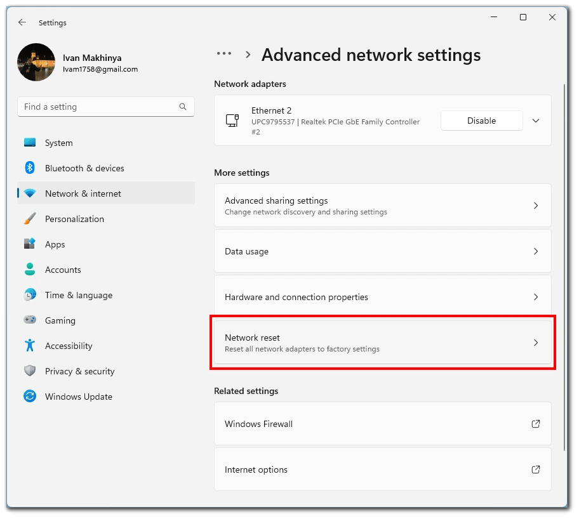The width and height of the screenshot is (579, 519).
Task: Expand the Ethernet 2 adapter details
Action: pos(536,121)
